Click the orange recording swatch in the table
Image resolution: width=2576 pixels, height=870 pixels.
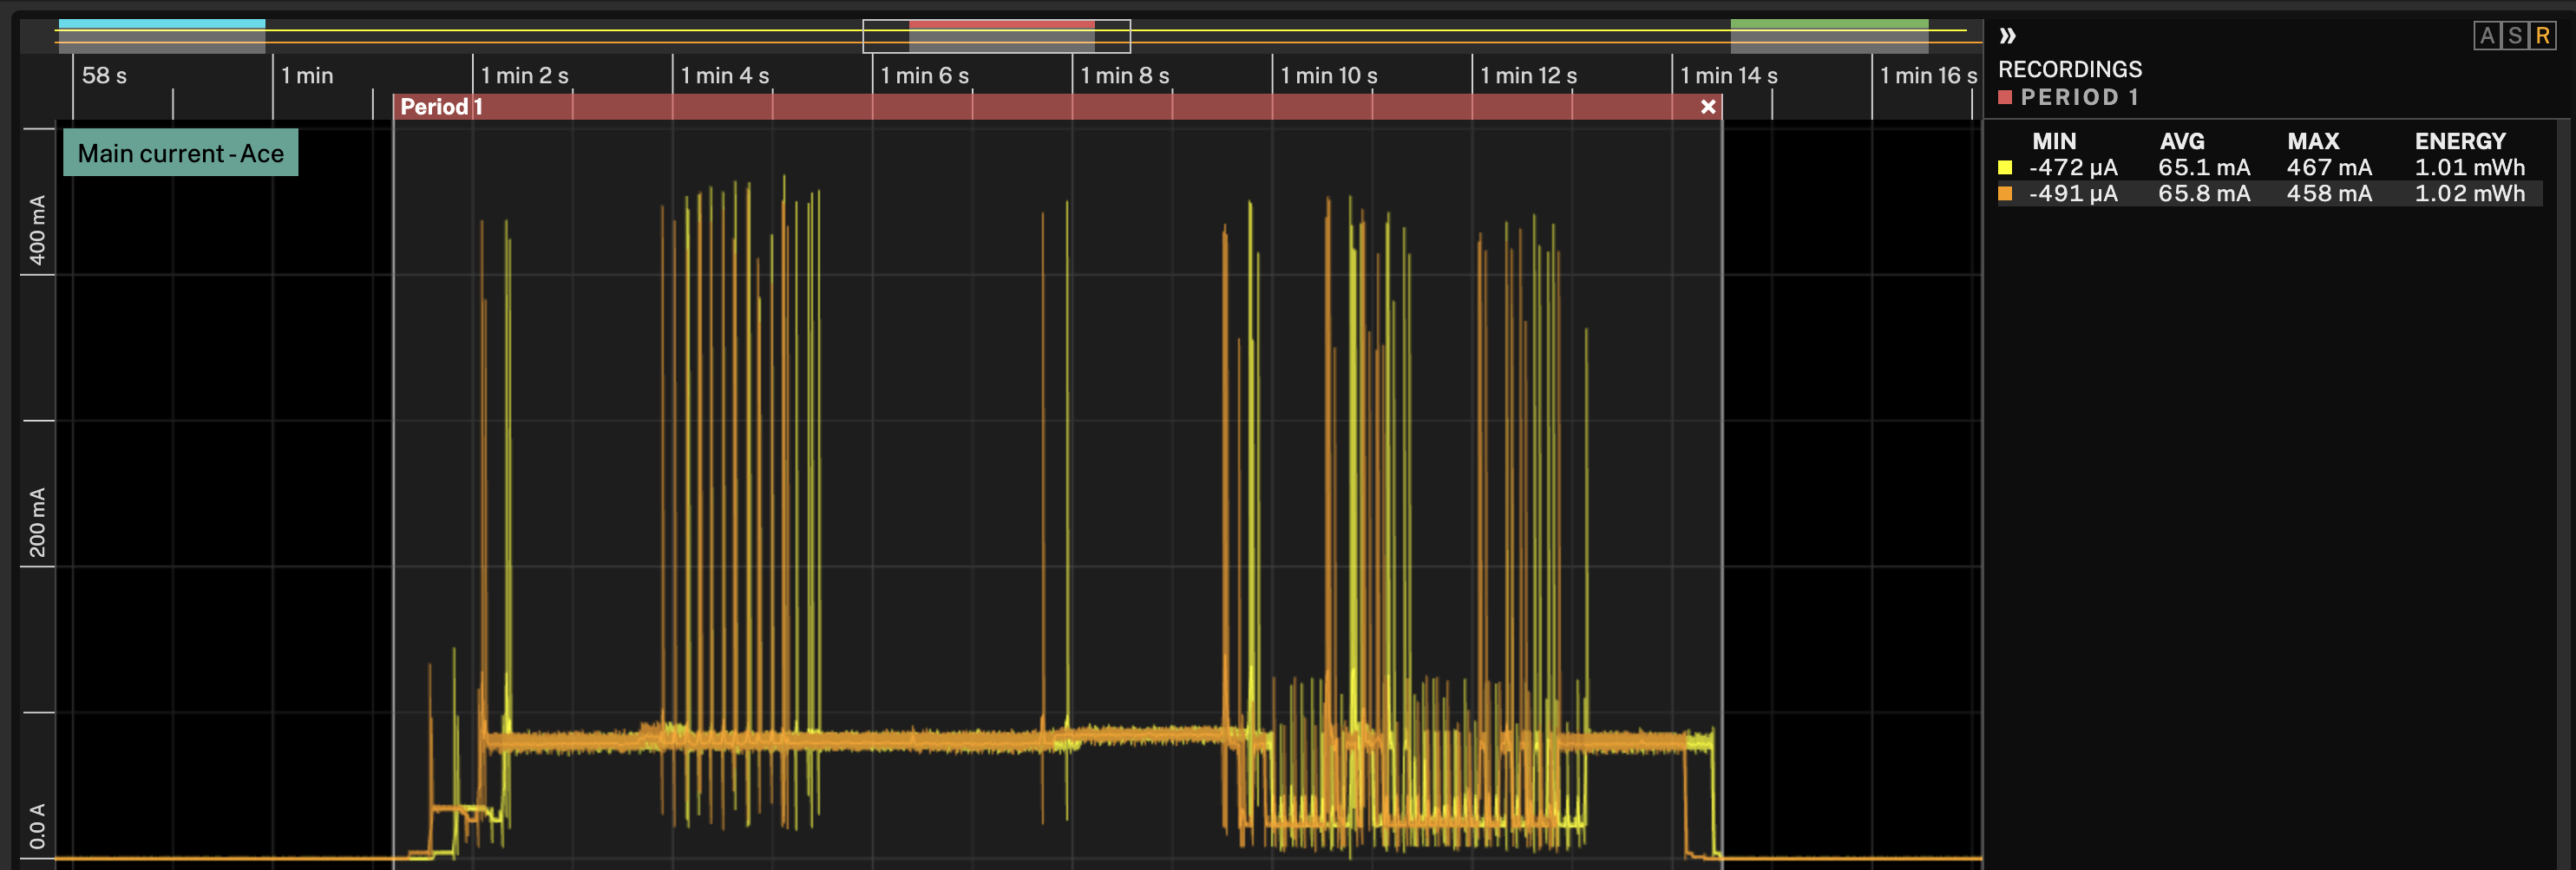click(2006, 194)
